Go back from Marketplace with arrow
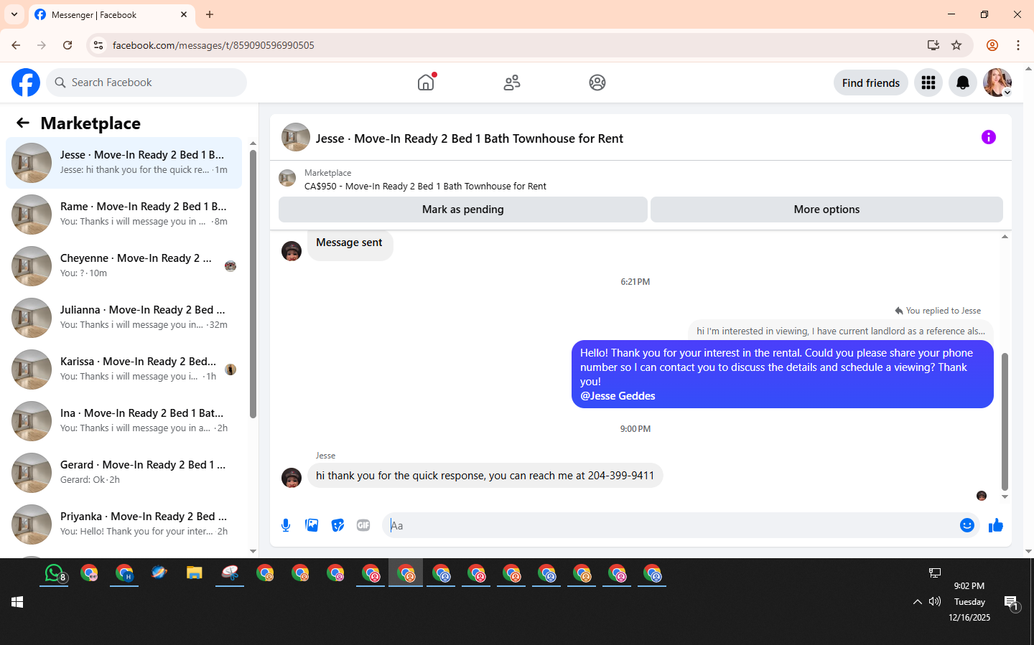This screenshot has height=645, width=1034. [x=23, y=123]
